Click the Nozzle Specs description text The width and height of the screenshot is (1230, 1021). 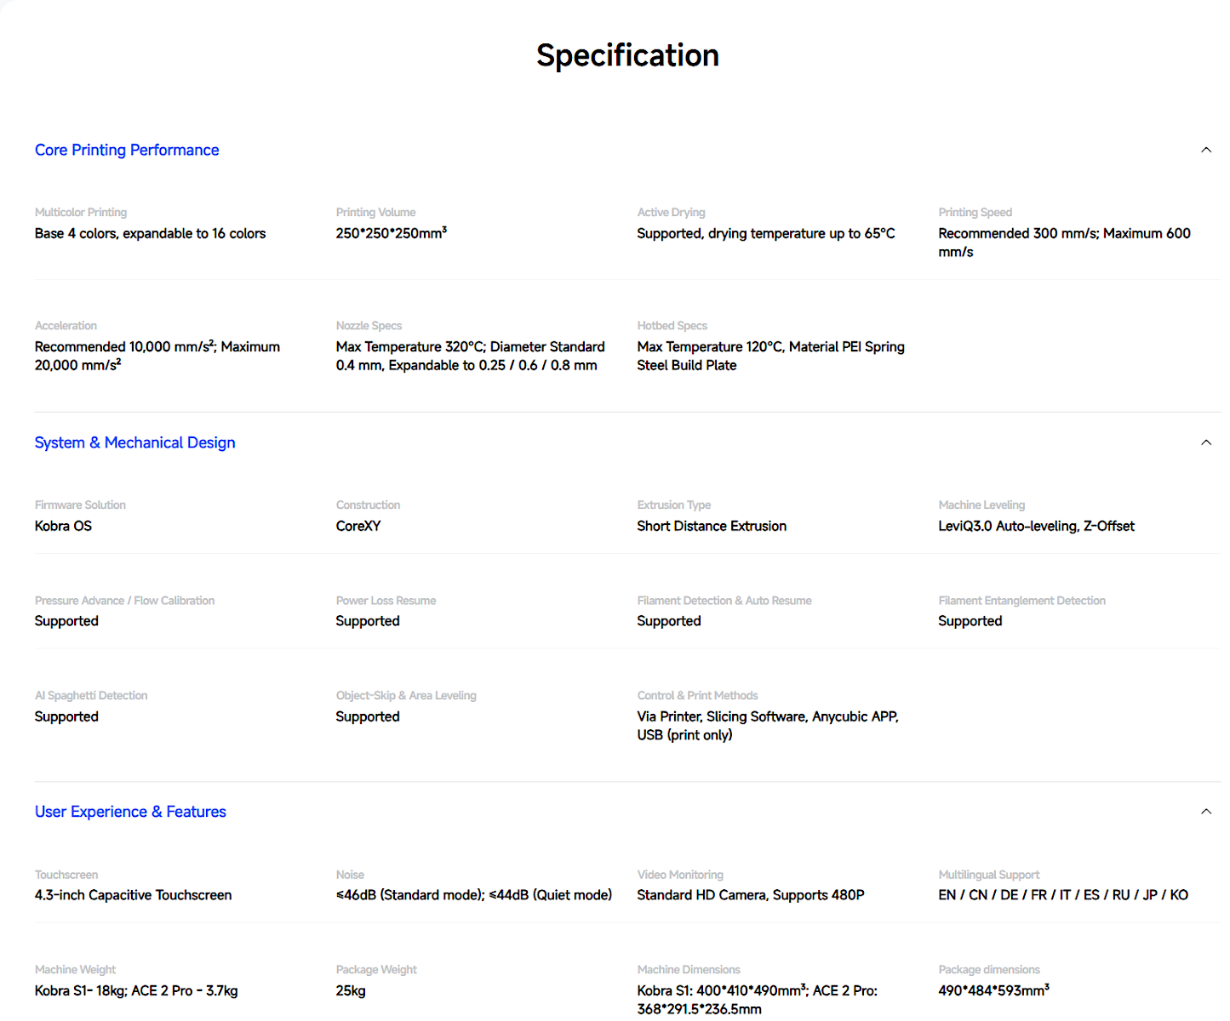pos(470,356)
